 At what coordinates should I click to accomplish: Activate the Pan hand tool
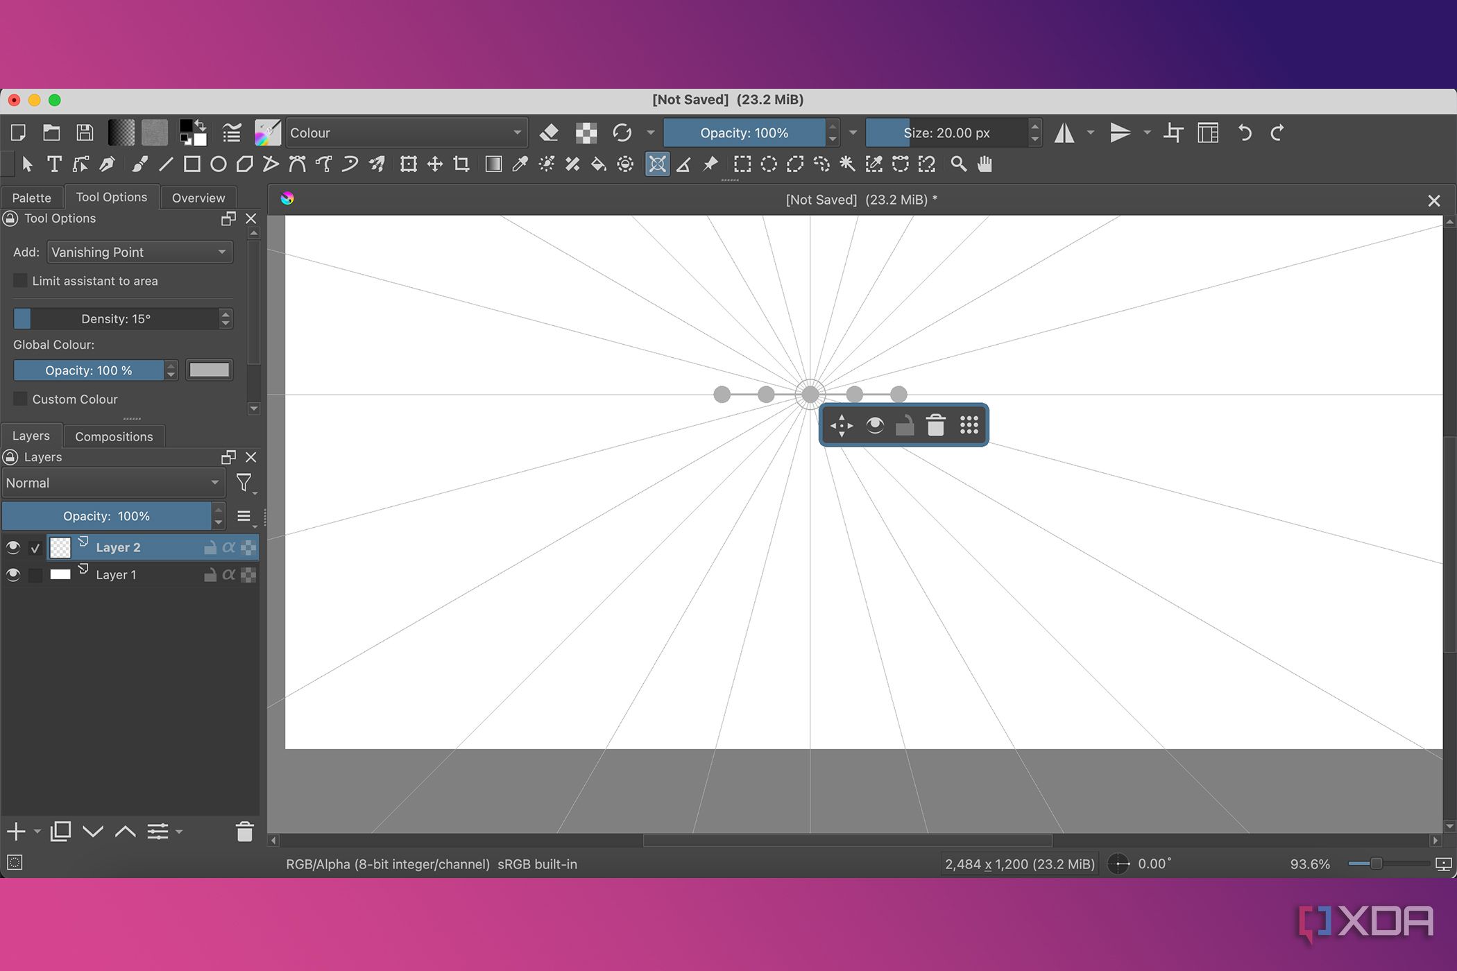click(985, 164)
